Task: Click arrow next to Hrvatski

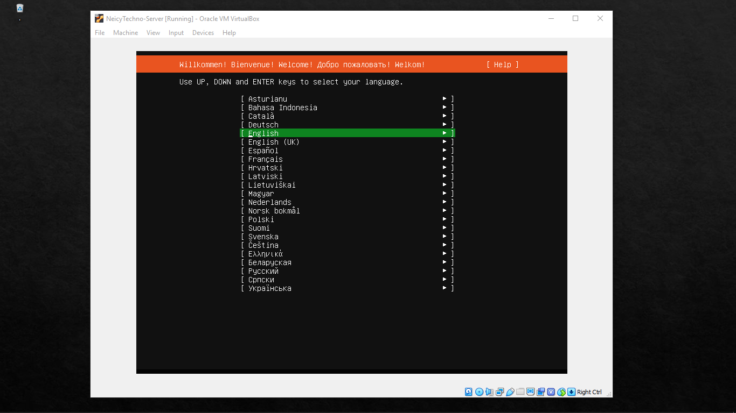Action: pos(445,168)
